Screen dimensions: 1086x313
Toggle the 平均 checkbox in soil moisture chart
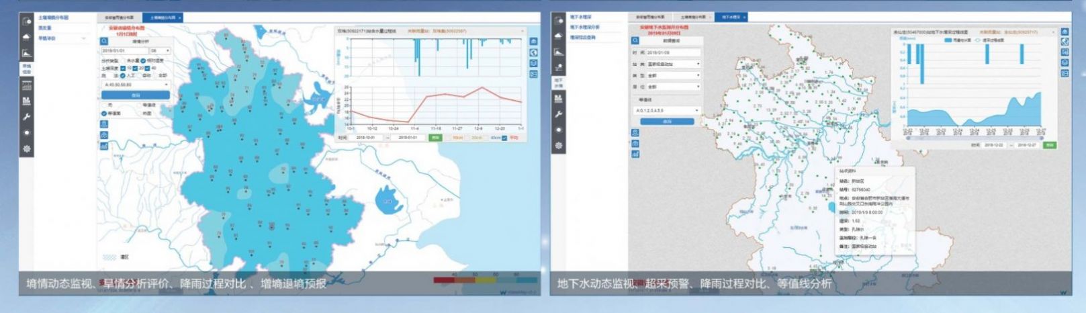[504, 138]
